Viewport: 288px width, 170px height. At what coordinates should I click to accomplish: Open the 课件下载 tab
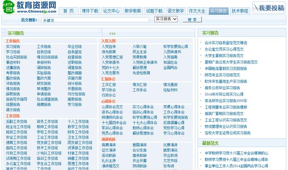pyautogui.click(x=90, y=11)
